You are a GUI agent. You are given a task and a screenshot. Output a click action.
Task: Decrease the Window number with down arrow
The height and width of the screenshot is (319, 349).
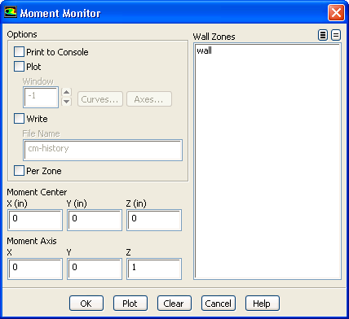67,102
